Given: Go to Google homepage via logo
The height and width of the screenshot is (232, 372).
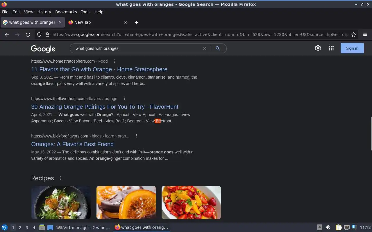Looking at the screenshot, I should point(43,49).
